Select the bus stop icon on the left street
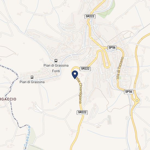Image resolution: width=150 pixels, height=150 pixels. 32,77
